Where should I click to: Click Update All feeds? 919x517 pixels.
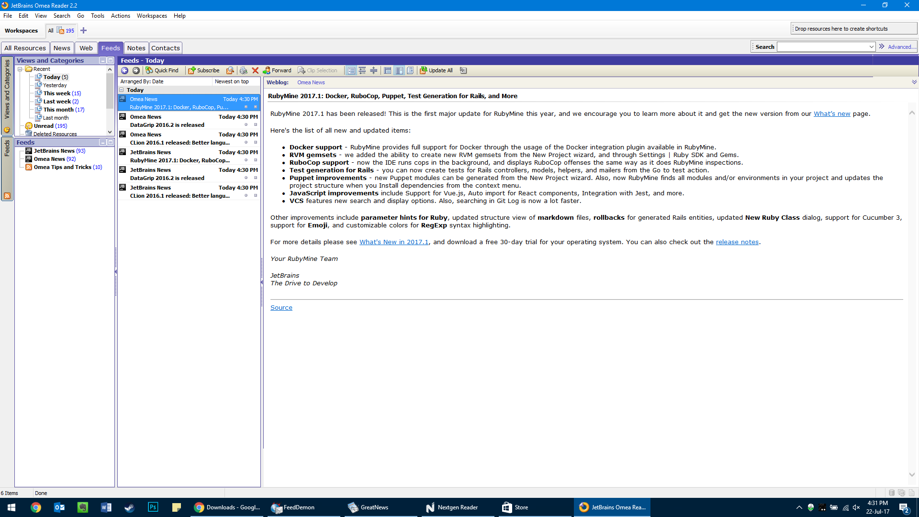(436, 70)
